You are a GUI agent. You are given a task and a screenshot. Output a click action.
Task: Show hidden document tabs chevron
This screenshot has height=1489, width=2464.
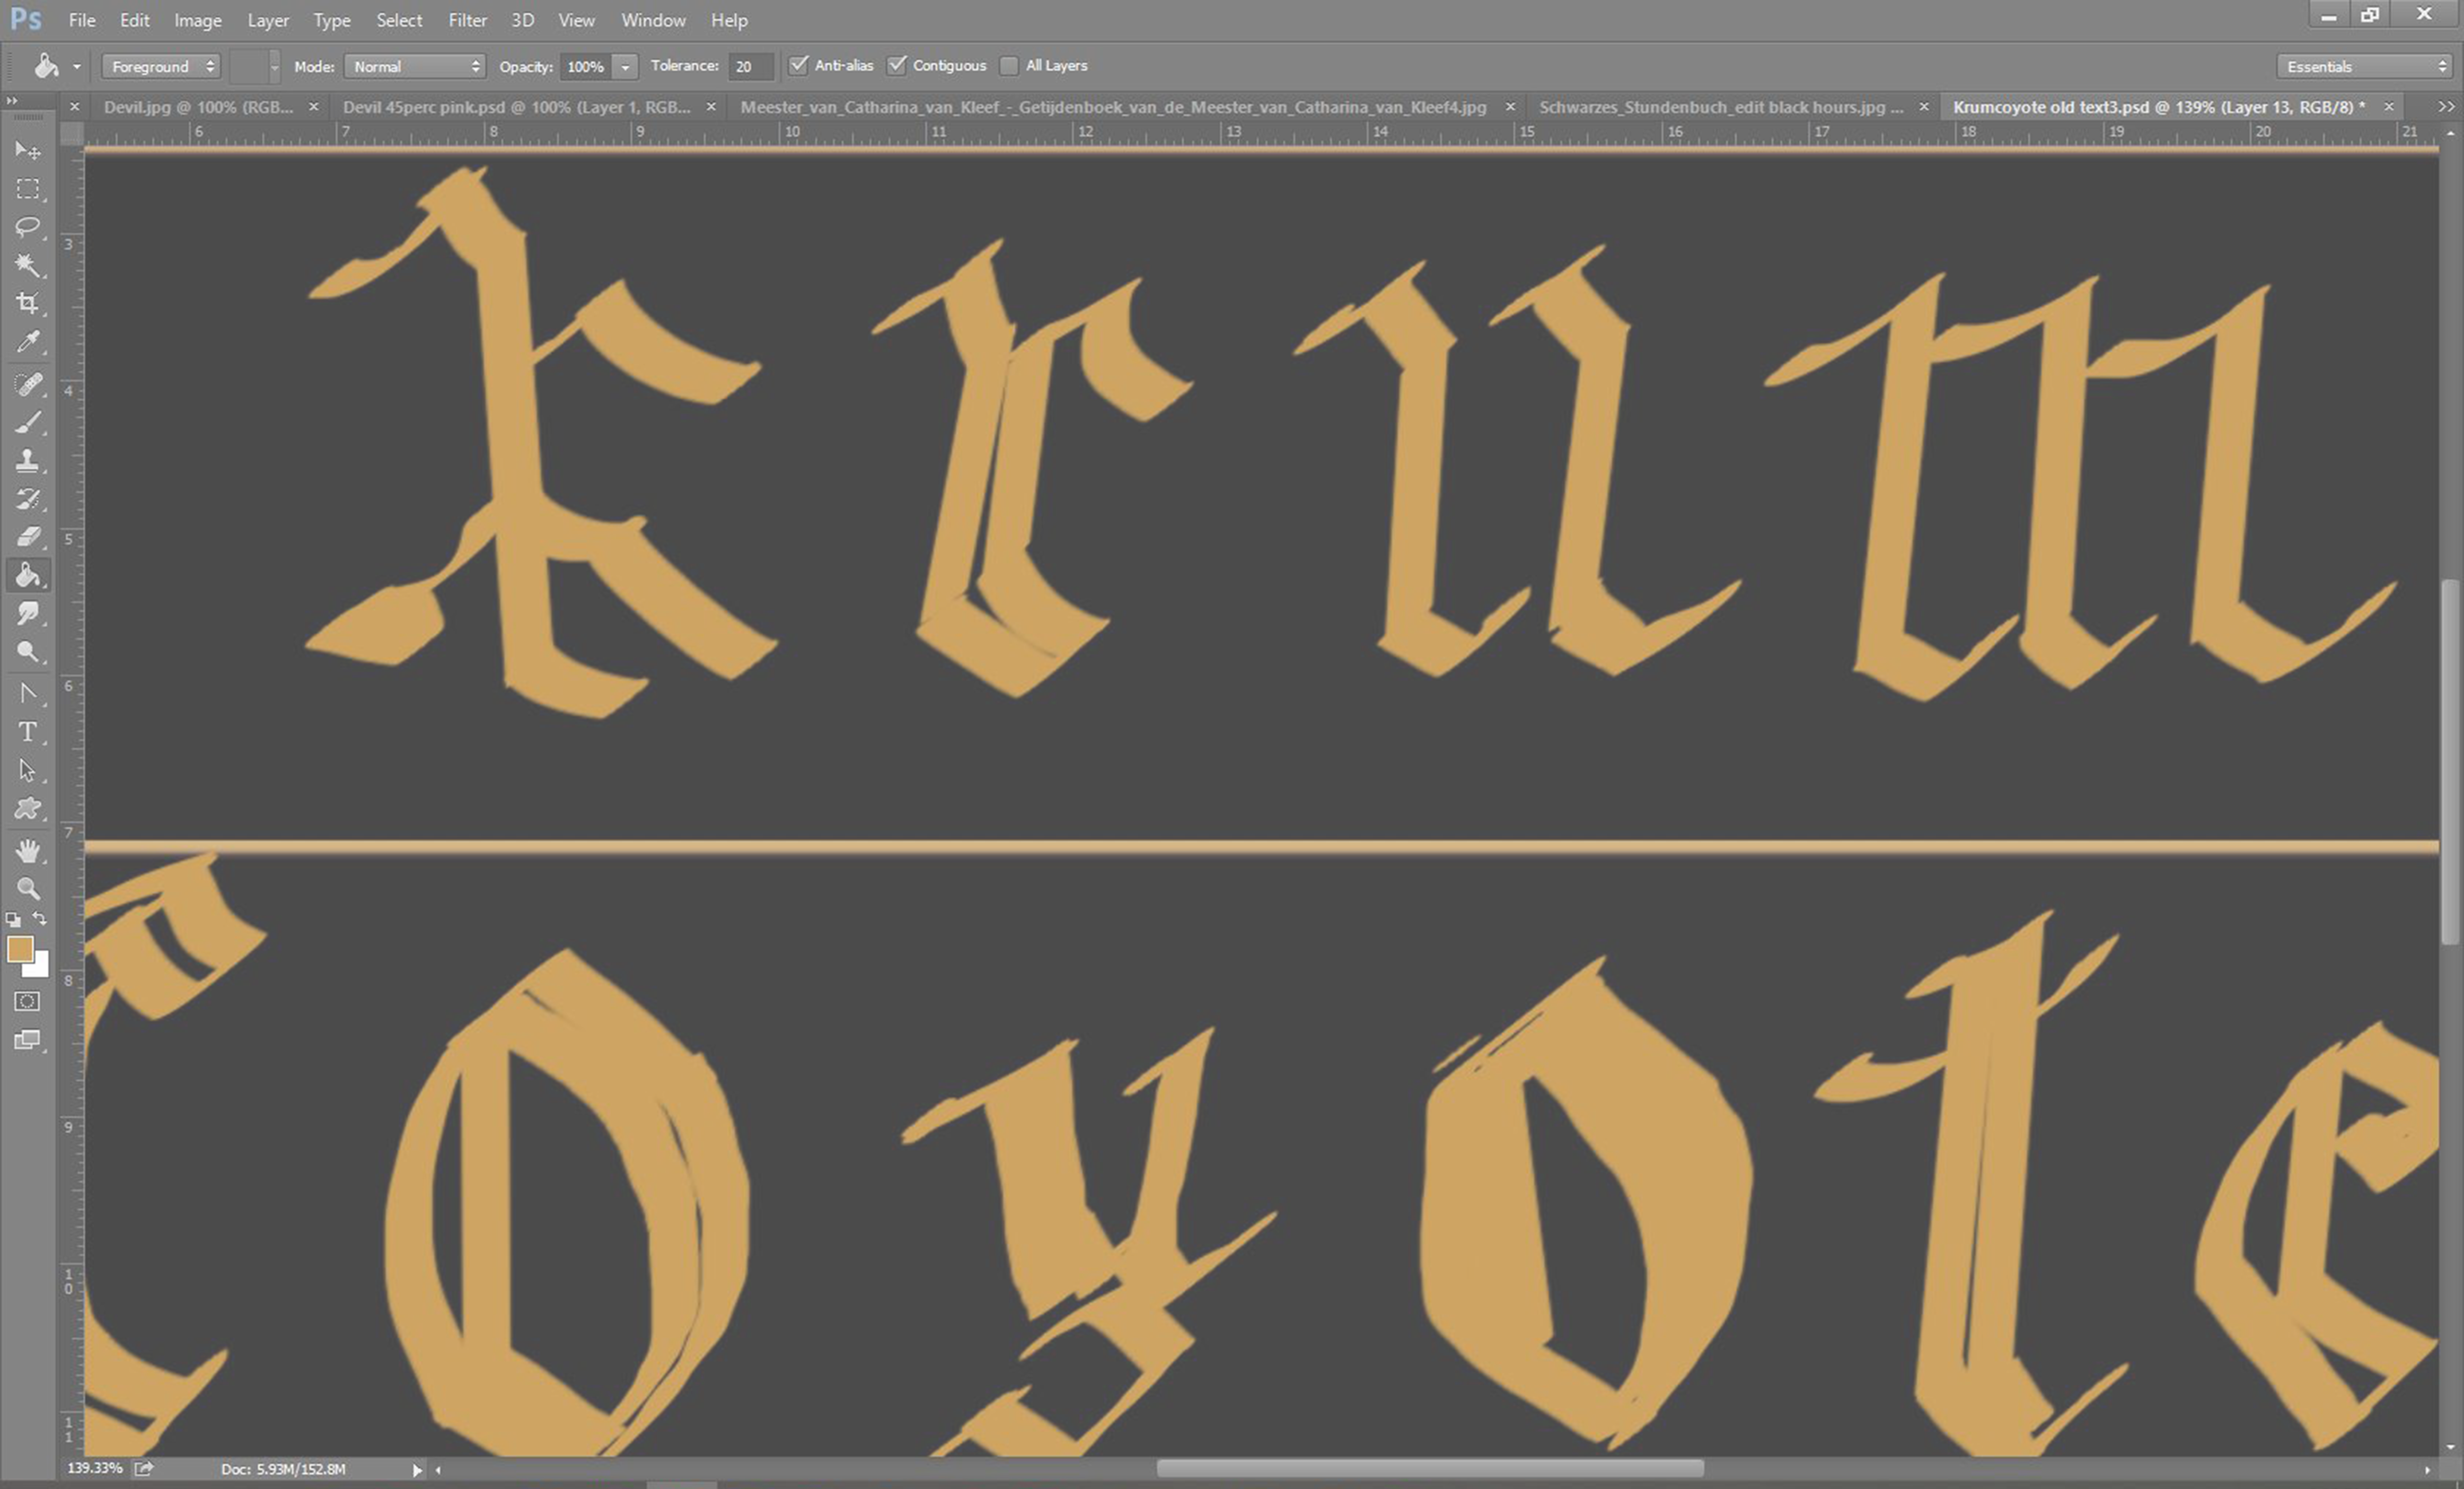point(2446,107)
